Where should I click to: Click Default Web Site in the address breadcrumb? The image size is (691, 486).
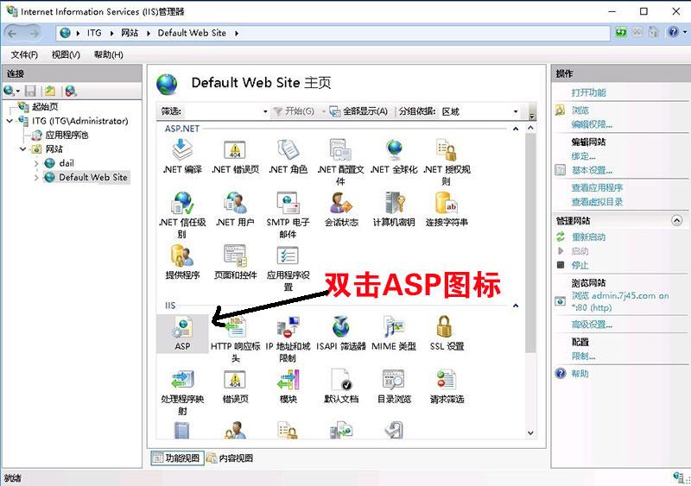[x=192, y=33]
